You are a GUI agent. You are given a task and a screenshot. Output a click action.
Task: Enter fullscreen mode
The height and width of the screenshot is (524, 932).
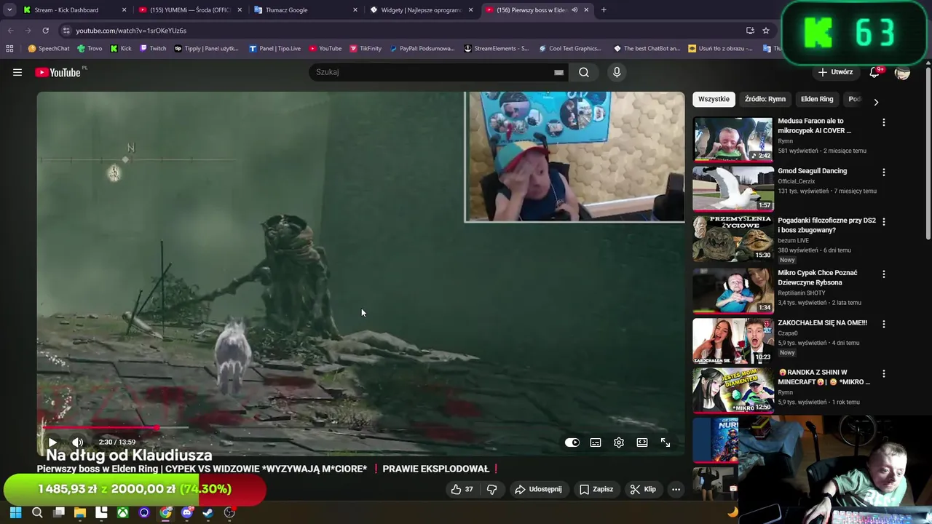[666, 442]
